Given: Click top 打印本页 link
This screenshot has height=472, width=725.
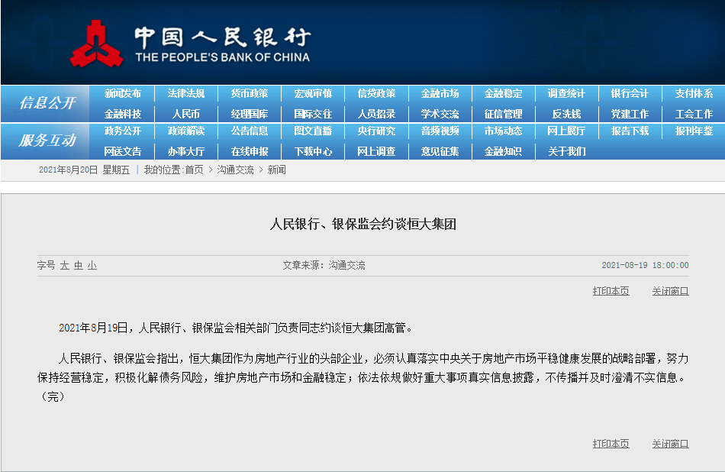Looking at the screenshot, I should point(611,291).
